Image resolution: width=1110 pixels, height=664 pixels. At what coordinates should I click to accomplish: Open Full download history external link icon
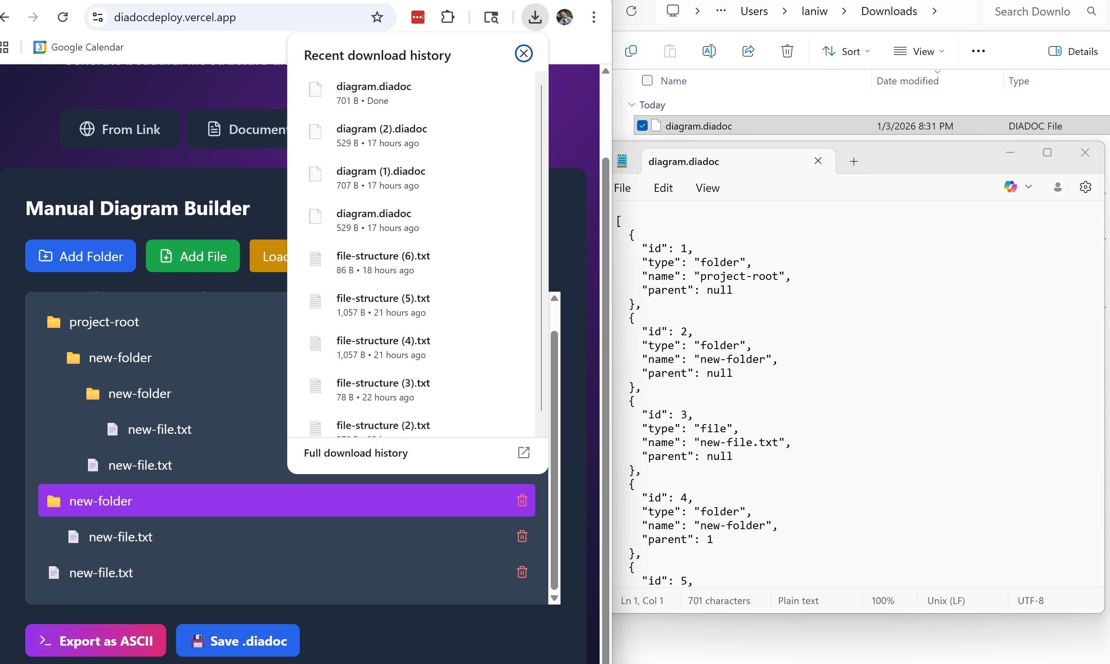pyautogui.click(x=523, y=453)
